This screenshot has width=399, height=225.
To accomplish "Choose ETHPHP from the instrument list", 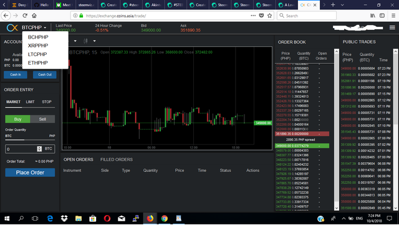I will (38, 62).
